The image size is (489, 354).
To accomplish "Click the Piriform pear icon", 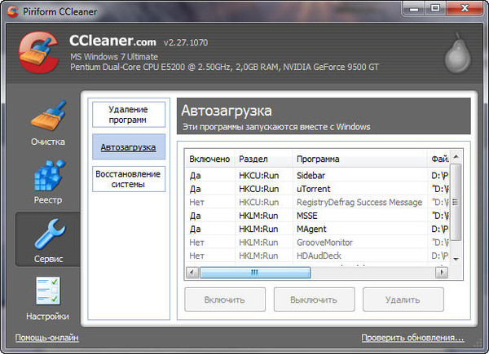I will pos(457,55).
